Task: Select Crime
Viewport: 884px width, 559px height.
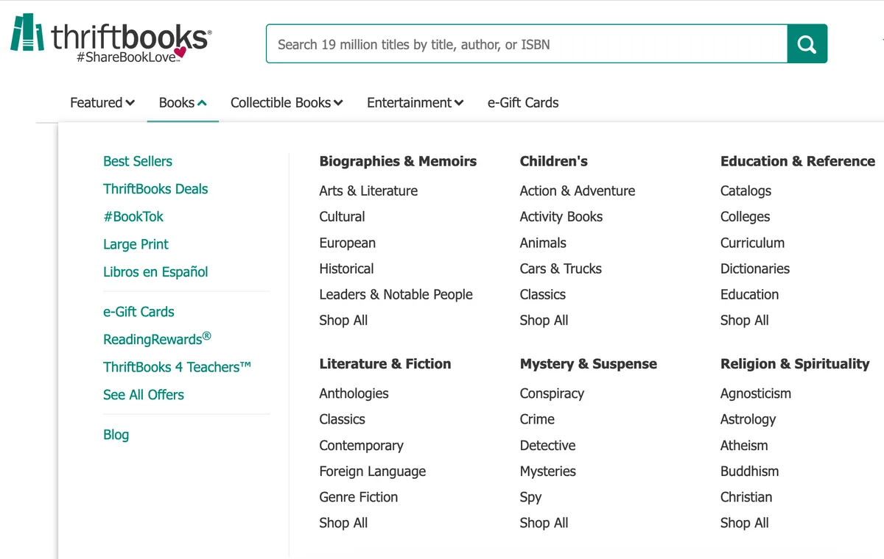Action: click(x=537, y=419)
